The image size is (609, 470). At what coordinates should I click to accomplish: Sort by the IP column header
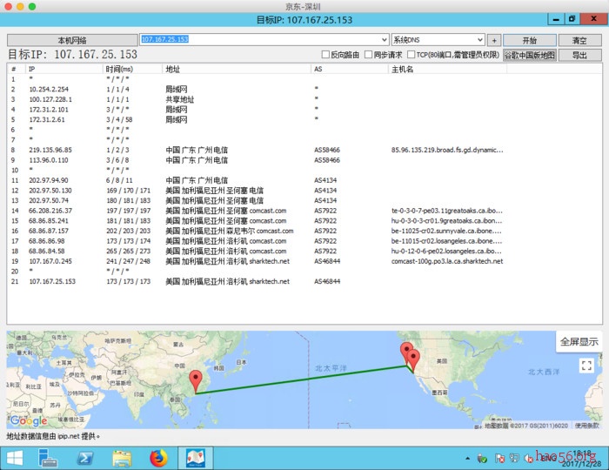[64, 69]
